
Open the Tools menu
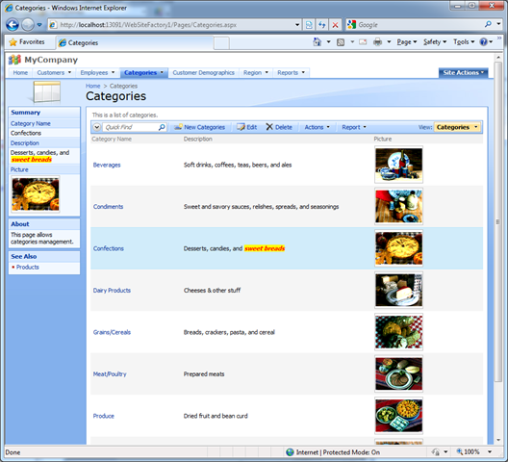coord(464,42)
